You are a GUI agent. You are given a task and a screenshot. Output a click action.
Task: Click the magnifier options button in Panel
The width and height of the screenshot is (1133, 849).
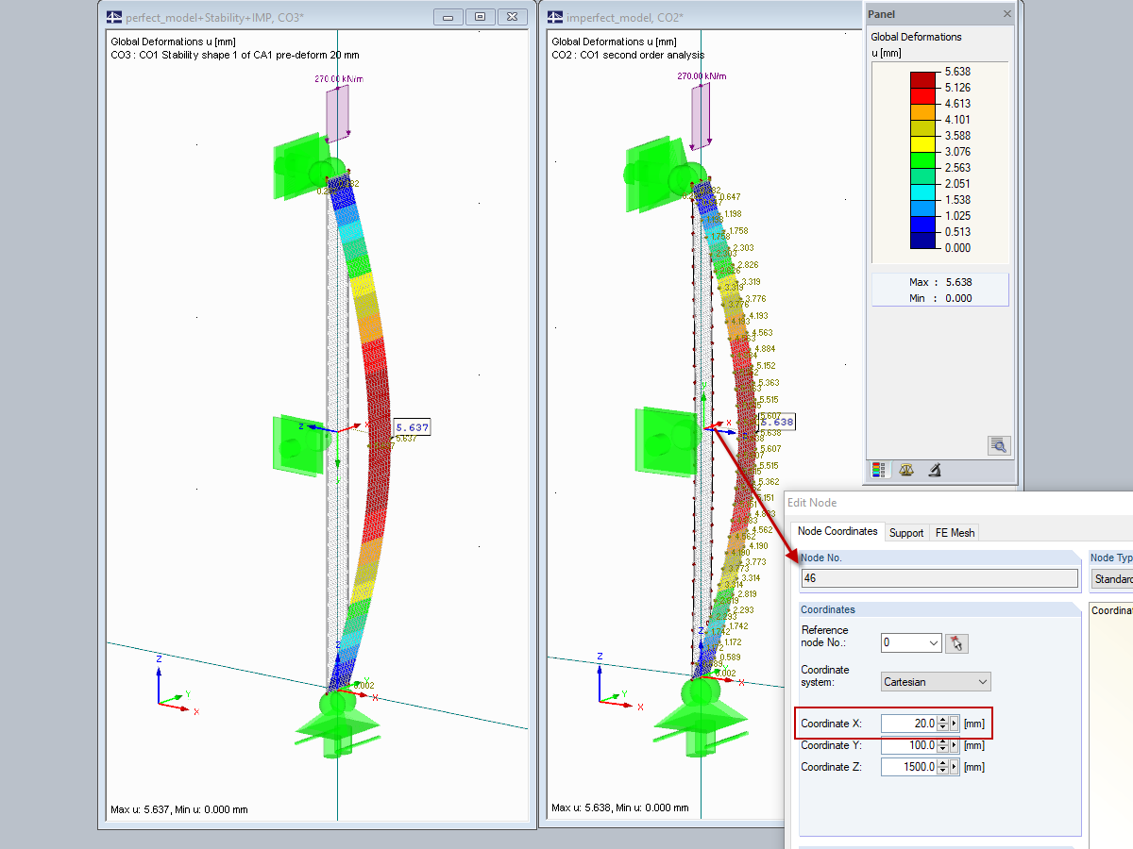(x=999, y=444)
